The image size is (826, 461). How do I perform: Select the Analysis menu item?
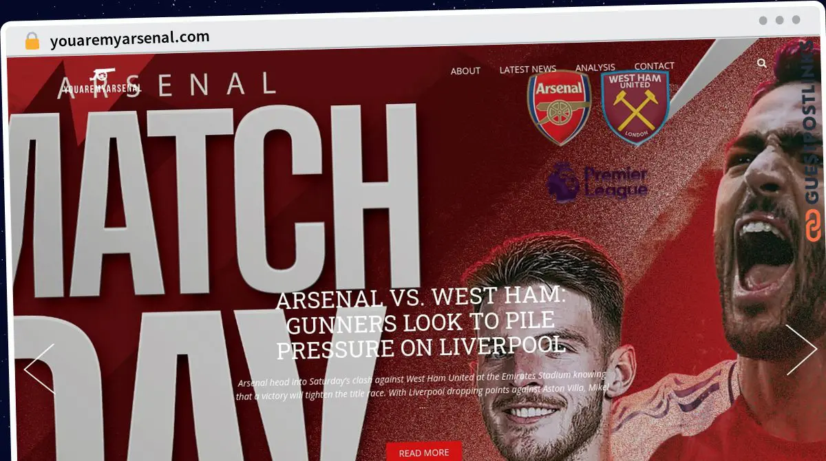point(595,67)
